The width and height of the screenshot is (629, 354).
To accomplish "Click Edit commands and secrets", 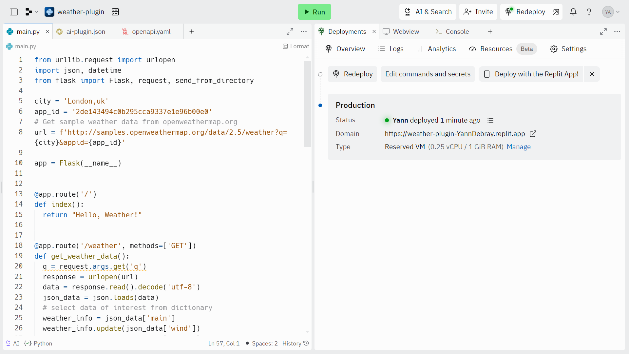I will (428, 74).
